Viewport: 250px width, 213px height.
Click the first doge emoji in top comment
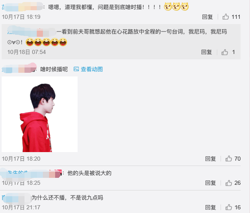coord(168,7)
